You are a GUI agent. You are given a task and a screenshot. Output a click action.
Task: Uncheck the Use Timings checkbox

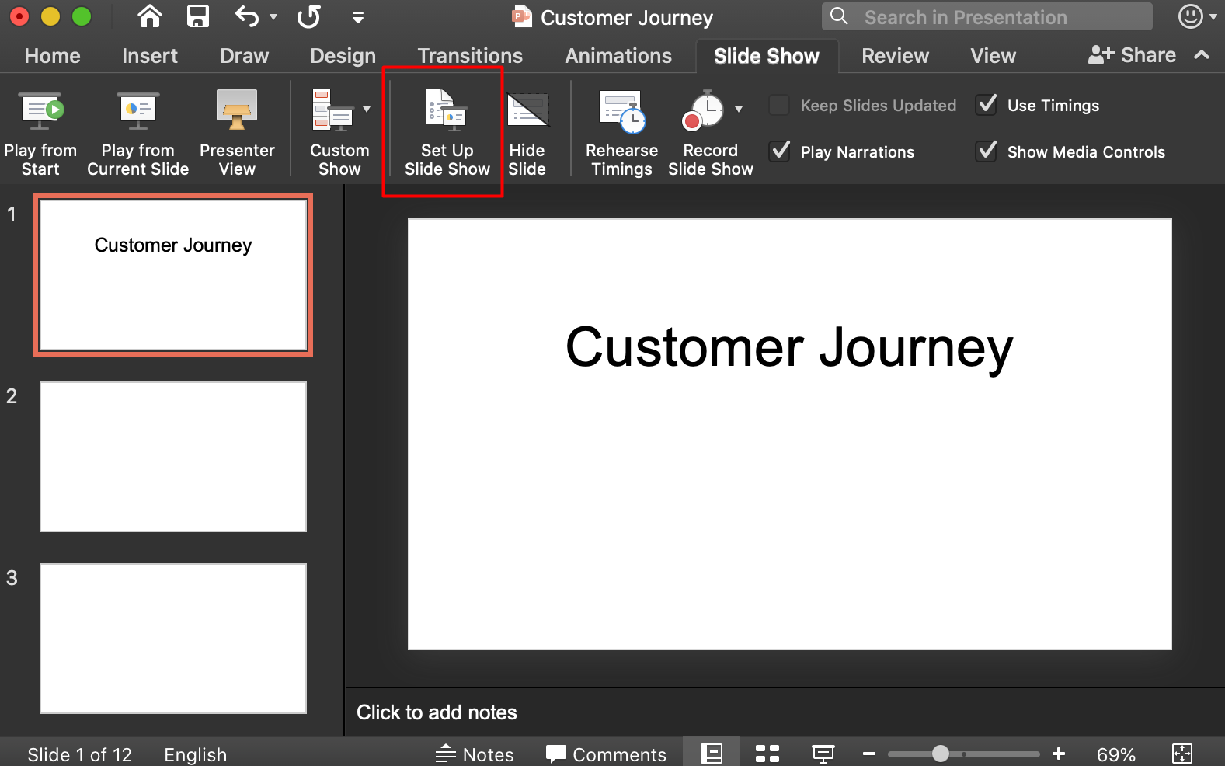[987, 104]
